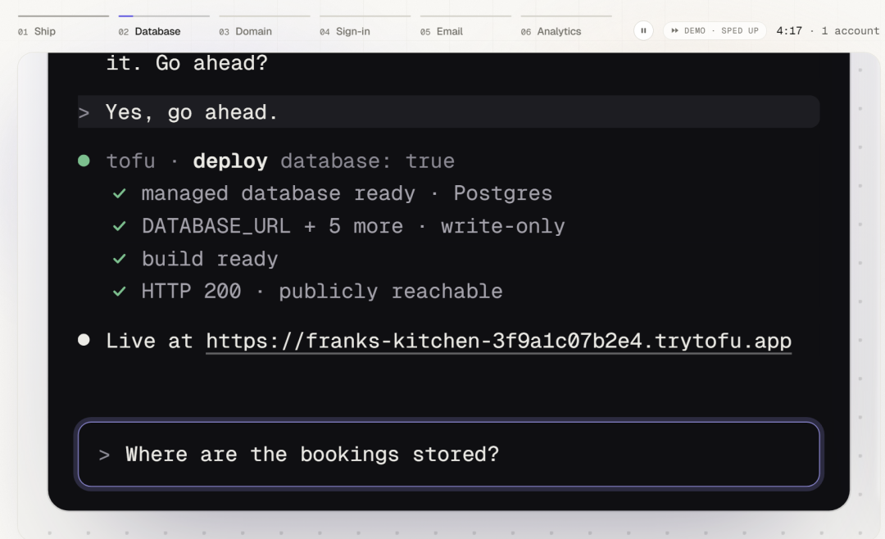
Task: Click the 'it. Go ahead?' line
Action: 187,63
